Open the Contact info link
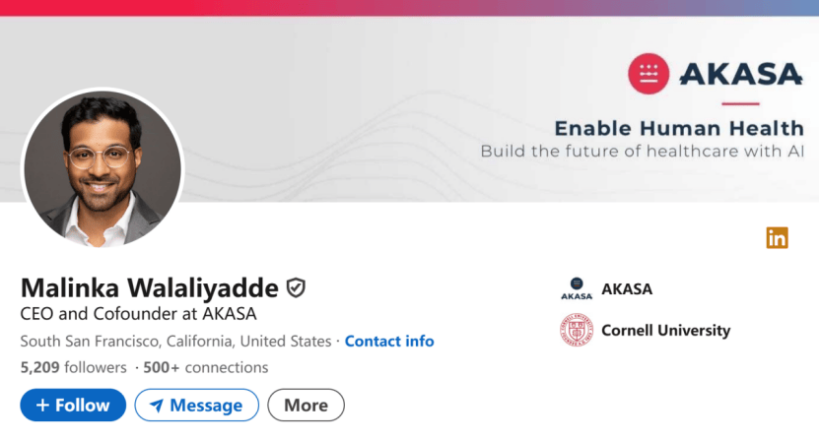 coord(389,342)
